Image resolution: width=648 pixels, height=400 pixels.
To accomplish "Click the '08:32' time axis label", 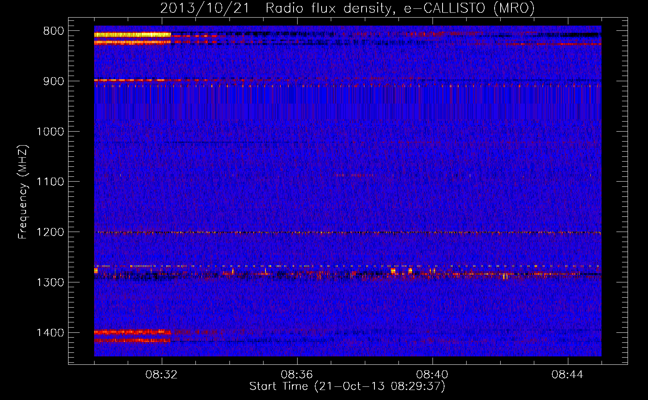I will (x=162, y=375).
